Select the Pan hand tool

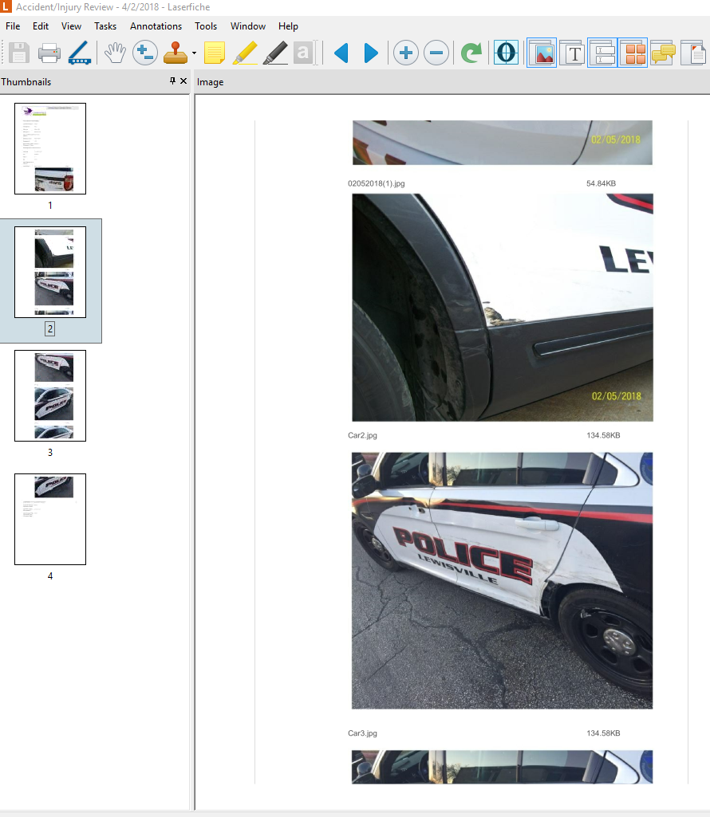(115, 53)
